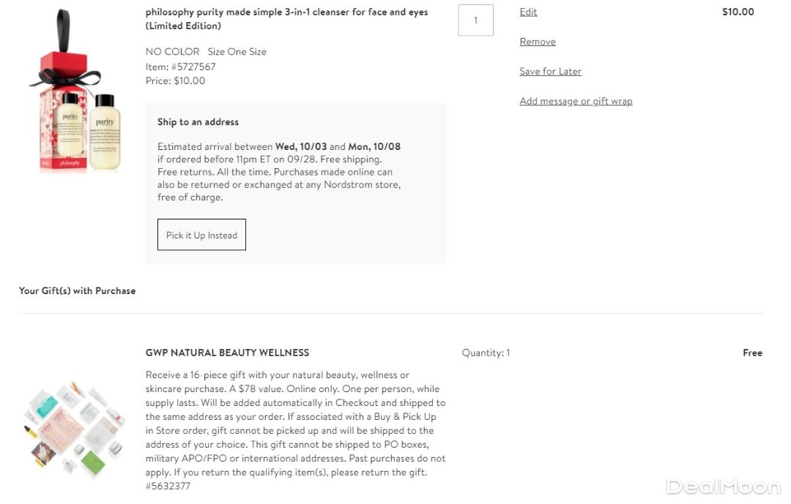Click the Size One Size attribute text
The height and width of the screenshot is (504, 791).
click(x=237, y=52)
